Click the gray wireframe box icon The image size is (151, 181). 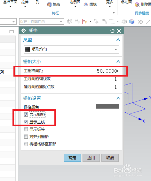124,21
